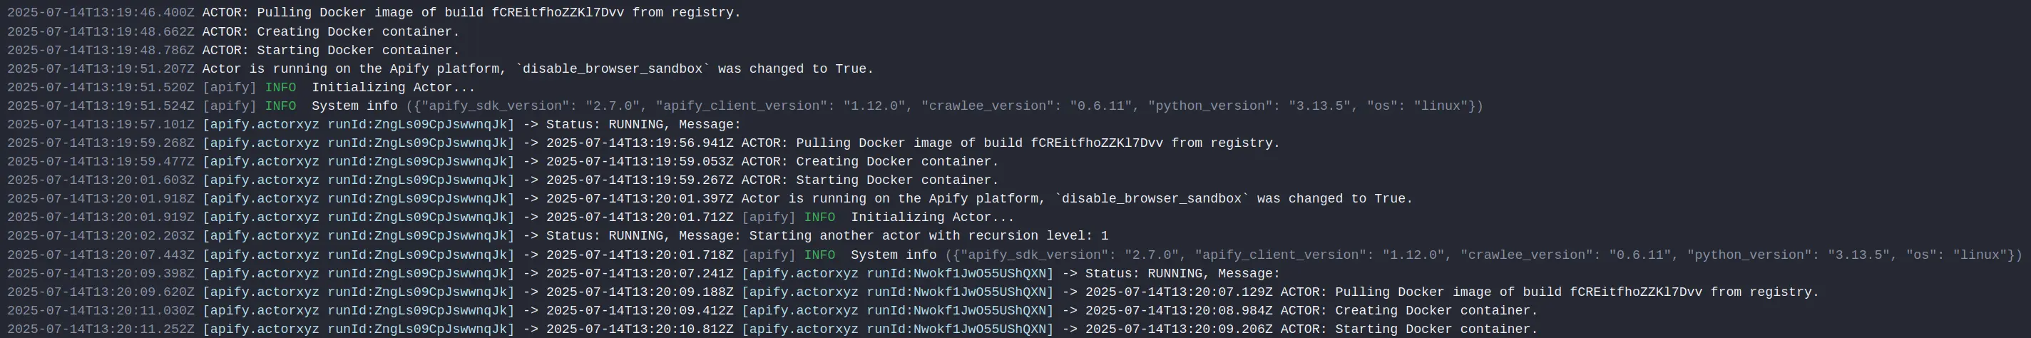Click nested timestamp 2025-07-14T13:20:08.984Z
Image resolution: width=2031 pixels, height=338 pixels.
point(1179,310)
